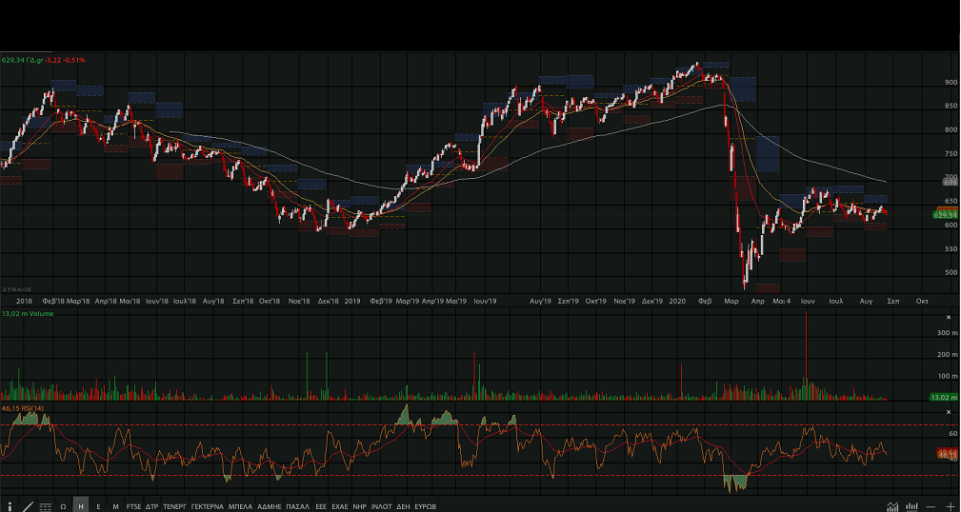Viewport: 961px width, 512px height.
Task: Open the ΓΕΚΤΕΡΝΑ symbol shortcut
Action: tap(207, 506)
